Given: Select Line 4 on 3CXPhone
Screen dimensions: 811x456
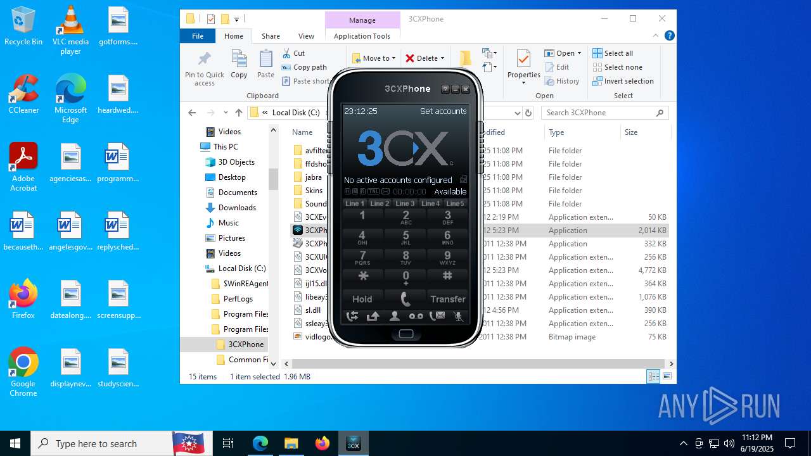Looking at the screenshot, I should click(x=430, y=203).
